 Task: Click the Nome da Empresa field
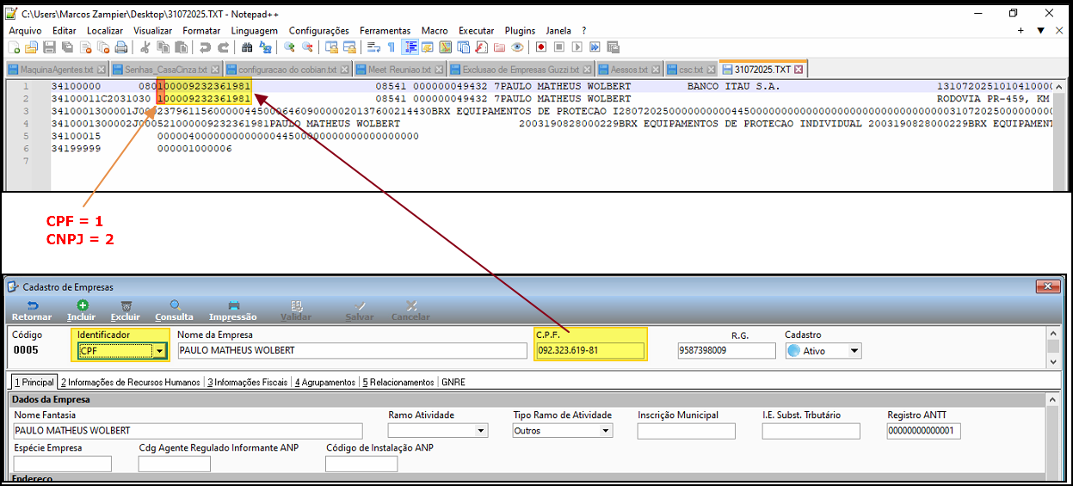click(x=352, y=350)
